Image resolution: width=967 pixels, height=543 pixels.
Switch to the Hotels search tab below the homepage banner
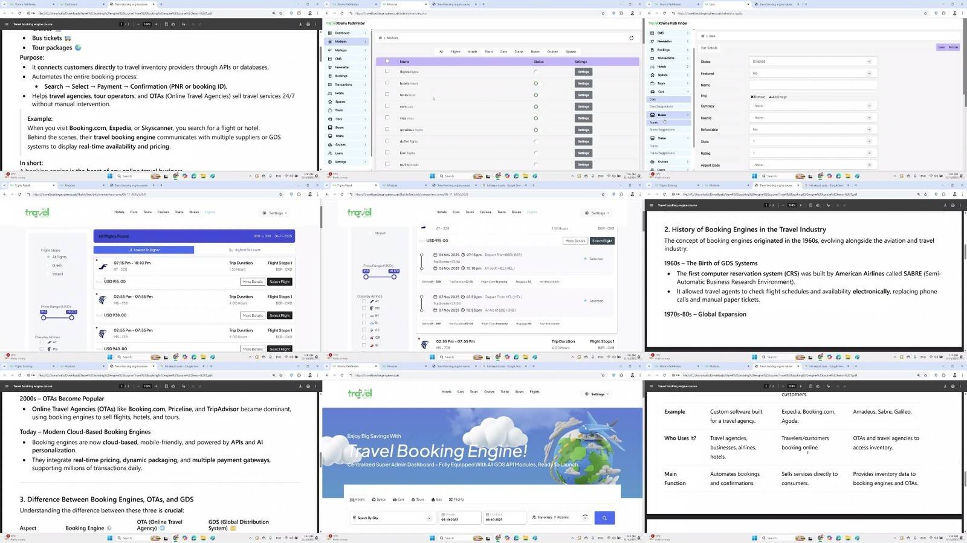coord(358,500)
